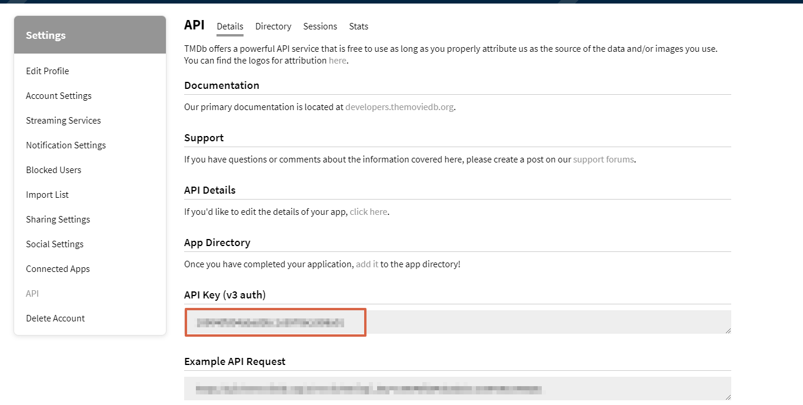The image size is (803, 405).
Task: Open Notification Settings
Action: tap(65, 145)
